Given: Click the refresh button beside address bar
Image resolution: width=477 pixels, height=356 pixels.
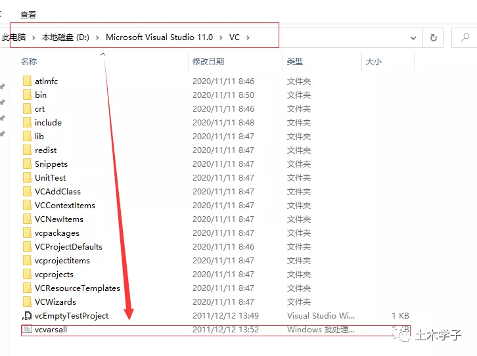Looking at the screenshot, I should 433,37.
